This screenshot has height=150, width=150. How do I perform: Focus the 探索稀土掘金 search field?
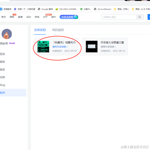coord(119,17)
